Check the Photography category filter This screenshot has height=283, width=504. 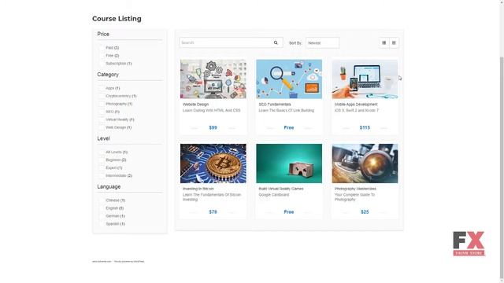(102, 104)
